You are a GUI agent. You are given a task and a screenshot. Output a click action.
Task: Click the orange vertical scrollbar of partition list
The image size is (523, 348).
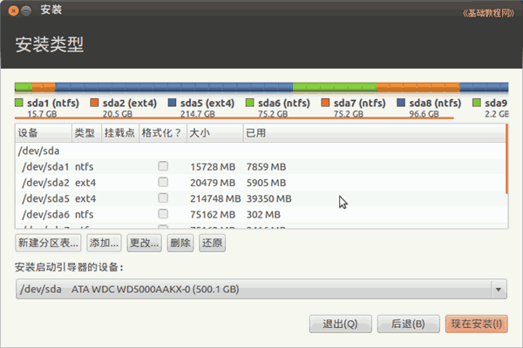pos(506,158)
